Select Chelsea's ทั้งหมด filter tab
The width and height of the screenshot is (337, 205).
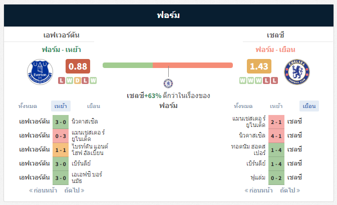point(243,106)
